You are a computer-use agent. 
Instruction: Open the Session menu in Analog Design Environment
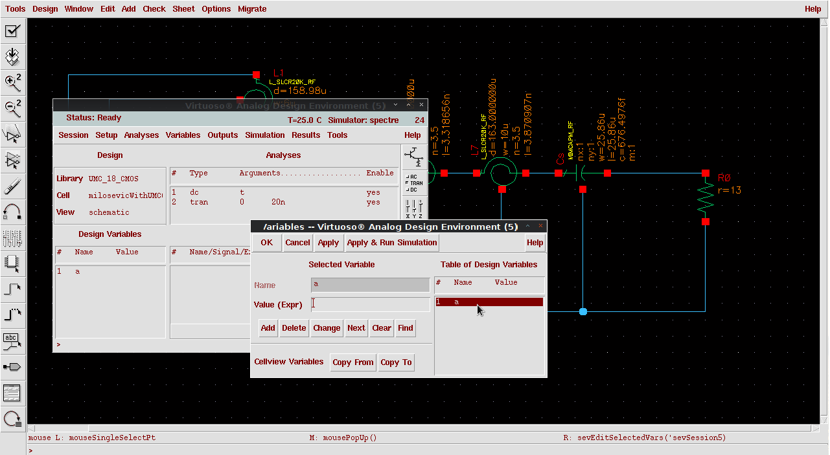click(73, 135)
